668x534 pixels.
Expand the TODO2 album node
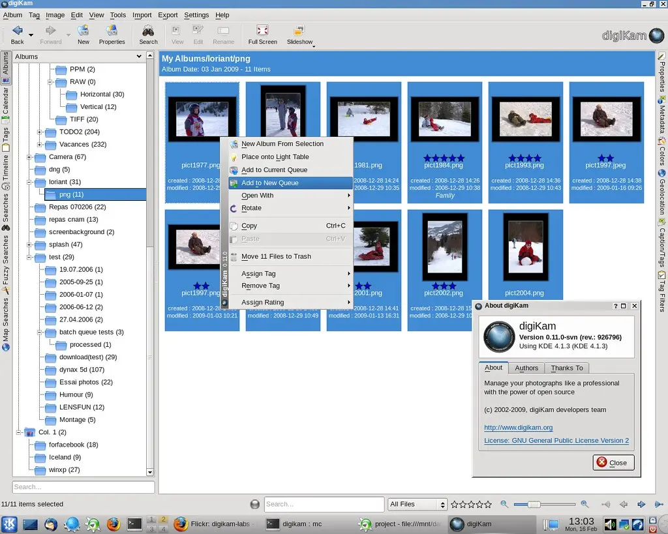point(39,132)
